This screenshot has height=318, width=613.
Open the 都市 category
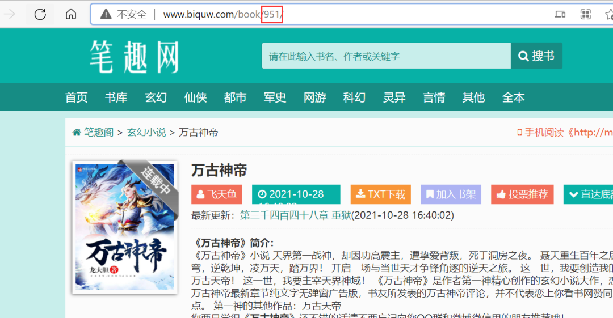point(235,97)
